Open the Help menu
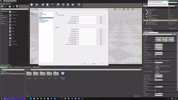Image resolution: width=178 pixels, height=100 pixels. point(11,2)
